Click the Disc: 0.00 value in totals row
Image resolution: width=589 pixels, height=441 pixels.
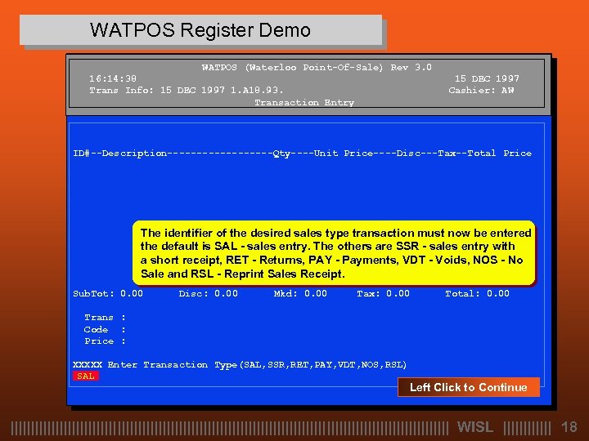point(208,294)
